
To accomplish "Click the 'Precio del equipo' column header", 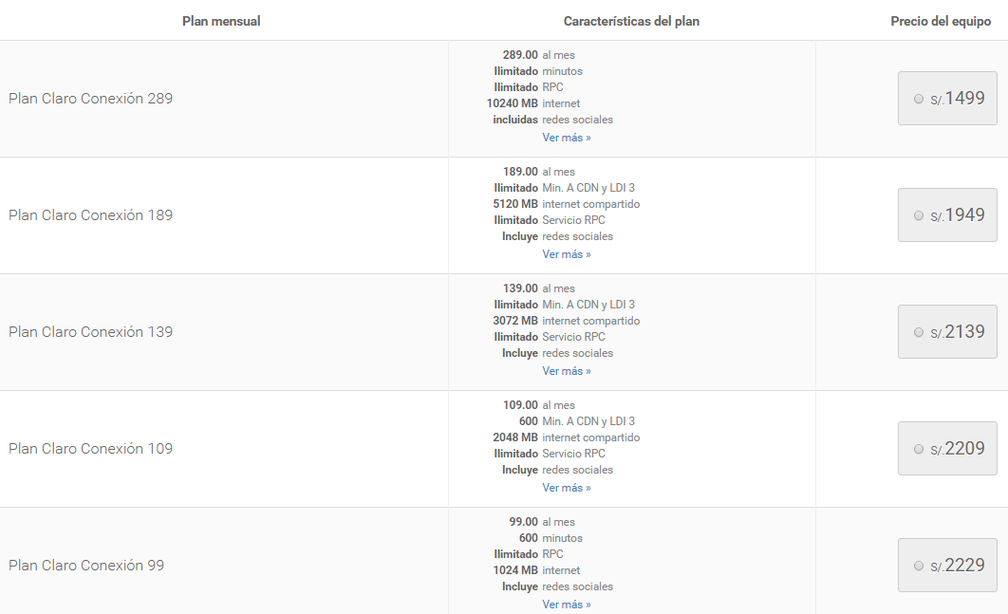I will (941, 21).
